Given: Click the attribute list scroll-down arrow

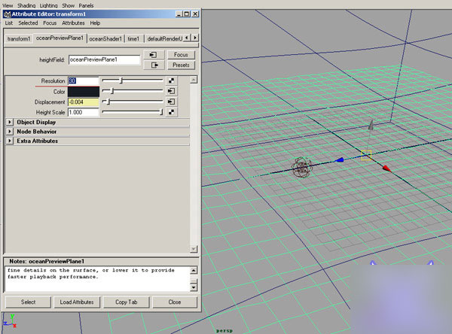Looking at the screenshot, I should (194, 249).
